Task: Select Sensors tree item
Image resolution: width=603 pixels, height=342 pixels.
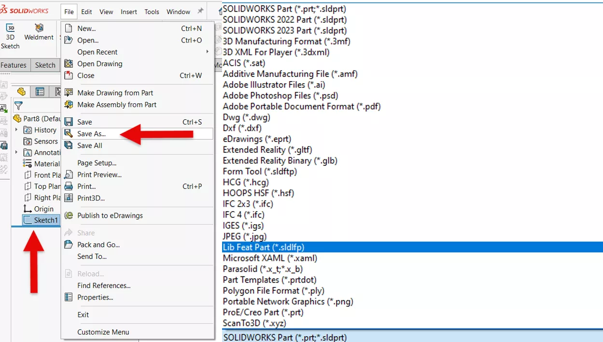Action: (41, 141)
